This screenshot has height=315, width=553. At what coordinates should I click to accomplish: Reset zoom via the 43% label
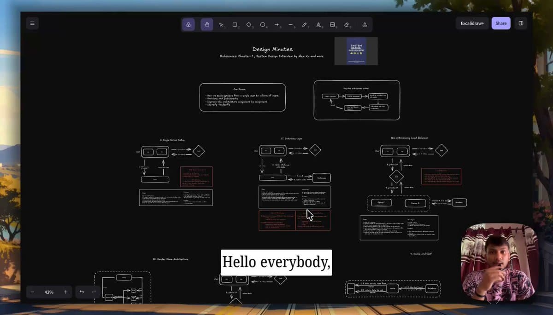pos(49,292)
